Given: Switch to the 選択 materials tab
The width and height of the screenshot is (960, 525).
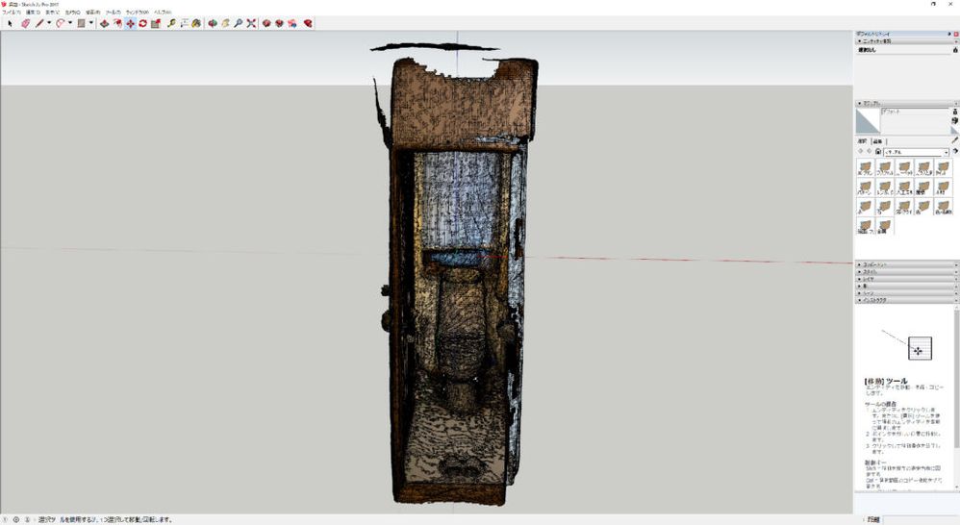Looking at the screenshot, I should point(862,141).
